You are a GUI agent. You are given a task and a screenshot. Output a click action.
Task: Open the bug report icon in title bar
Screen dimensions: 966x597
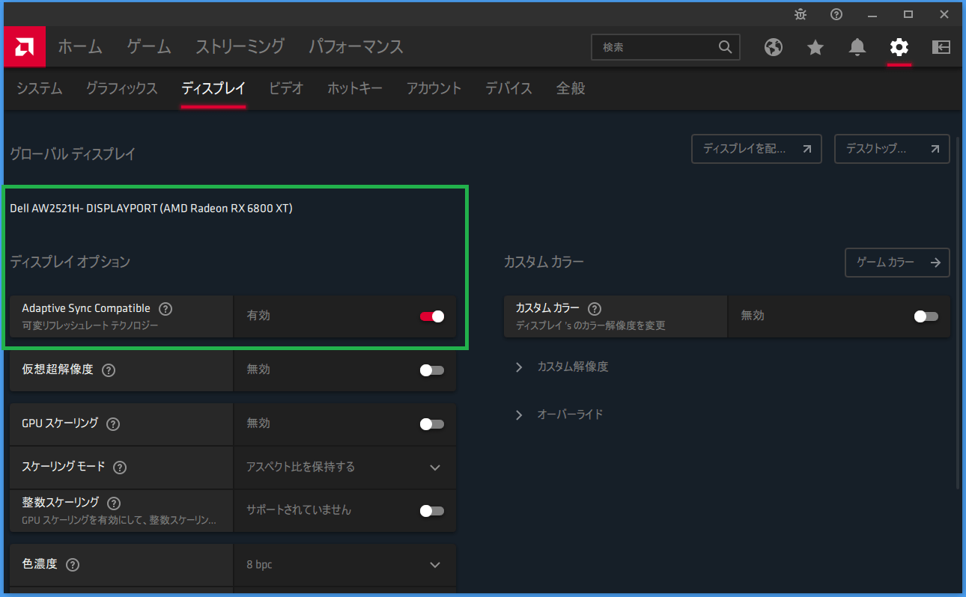click(x=801, y=14)
